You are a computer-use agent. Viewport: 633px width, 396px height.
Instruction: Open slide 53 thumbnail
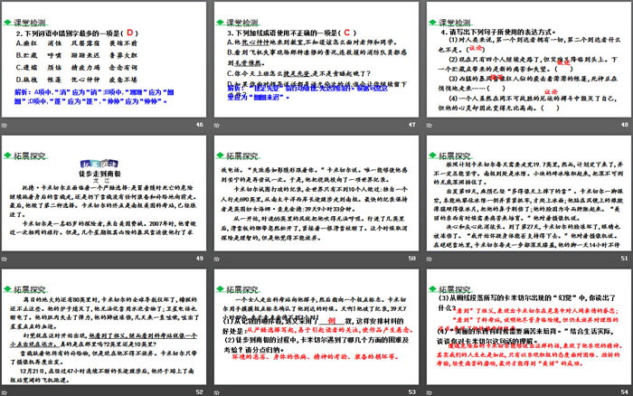tap(316, 330)
